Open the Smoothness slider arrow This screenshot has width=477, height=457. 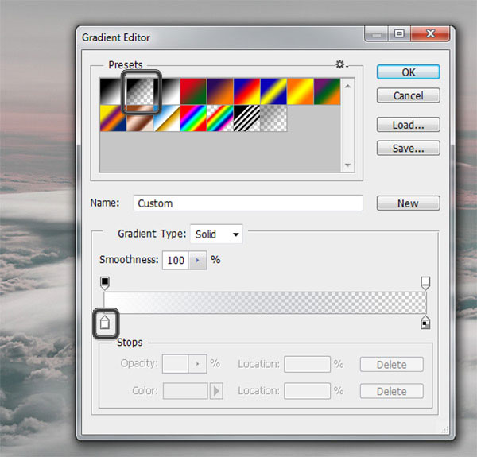tap(196, 260)
